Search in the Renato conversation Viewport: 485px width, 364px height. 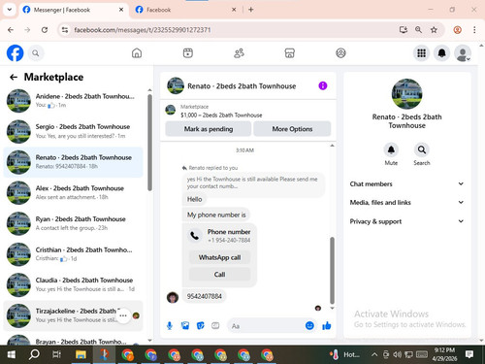[x=422, y=149]
